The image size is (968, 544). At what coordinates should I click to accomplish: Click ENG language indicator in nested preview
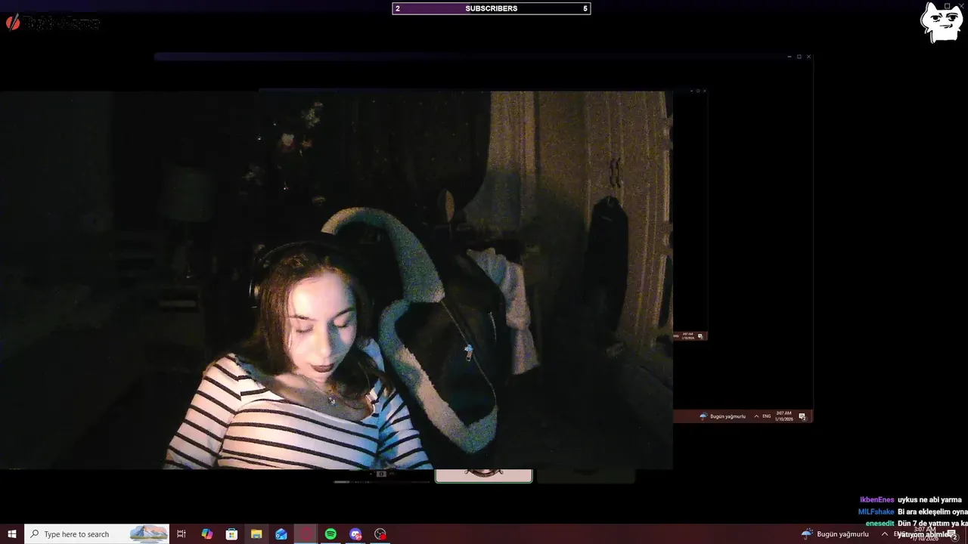point(767,416)
